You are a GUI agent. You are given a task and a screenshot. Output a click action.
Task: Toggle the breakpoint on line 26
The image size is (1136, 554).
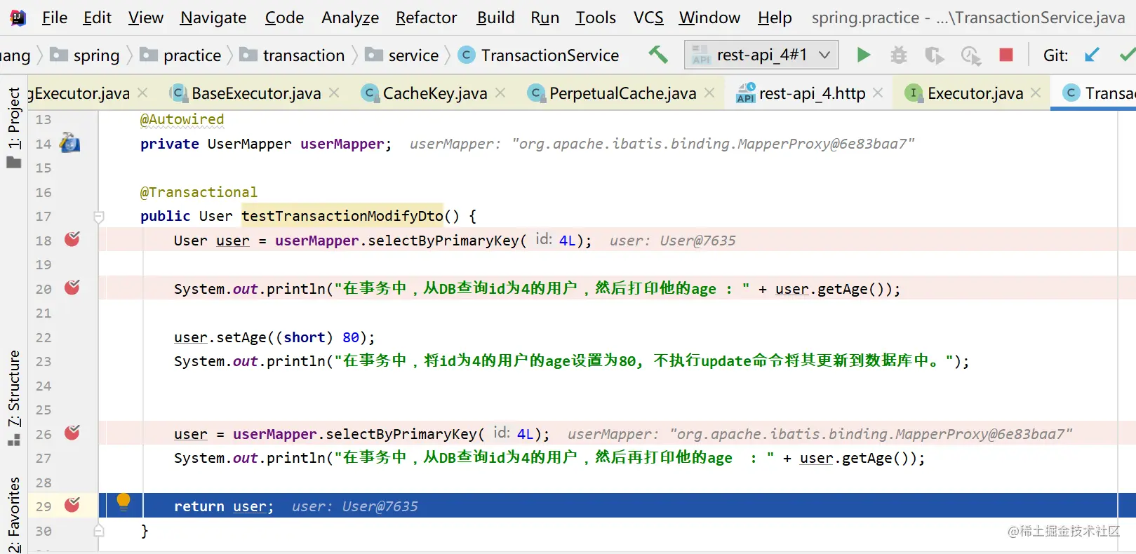tap(72, 433)
